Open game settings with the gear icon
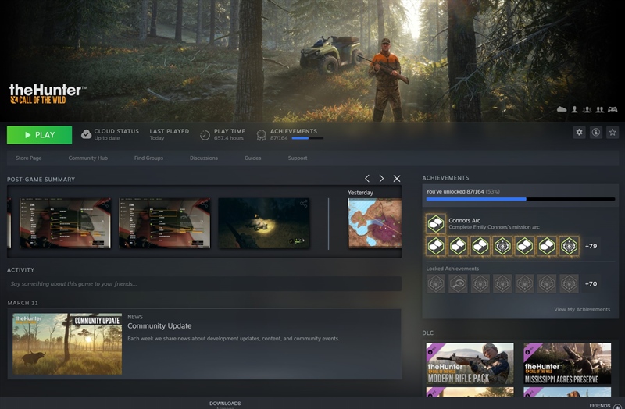The height and width of the screenshot is (409, 625). (579, 132)
